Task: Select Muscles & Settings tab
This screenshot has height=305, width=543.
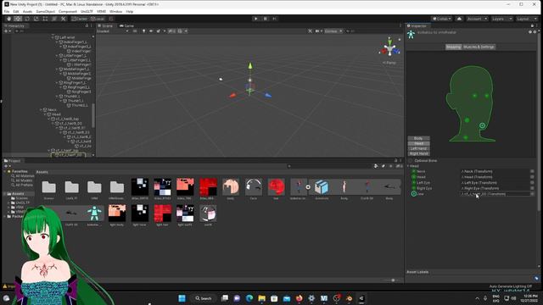Action: coord(479,47)
